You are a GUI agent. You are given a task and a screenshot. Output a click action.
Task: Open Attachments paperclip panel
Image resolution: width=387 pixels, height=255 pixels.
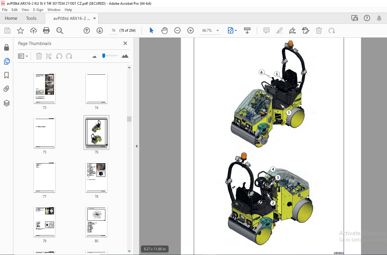[7, 89]
